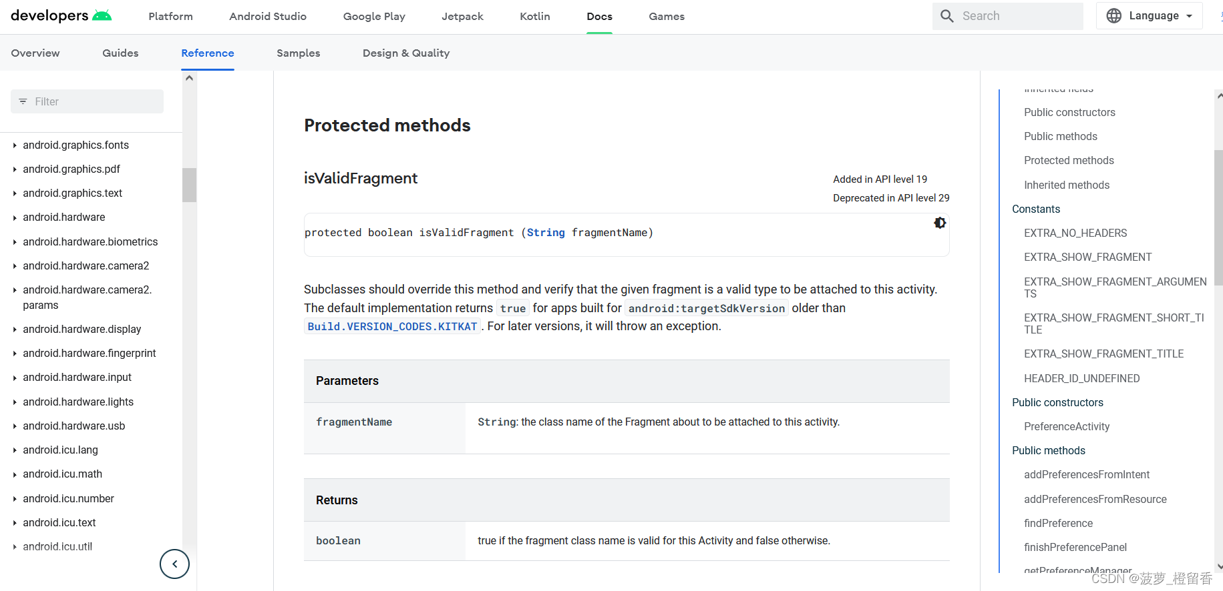
Task: Expand android.hardware.camera2 tree node
Action: [15, 266]
